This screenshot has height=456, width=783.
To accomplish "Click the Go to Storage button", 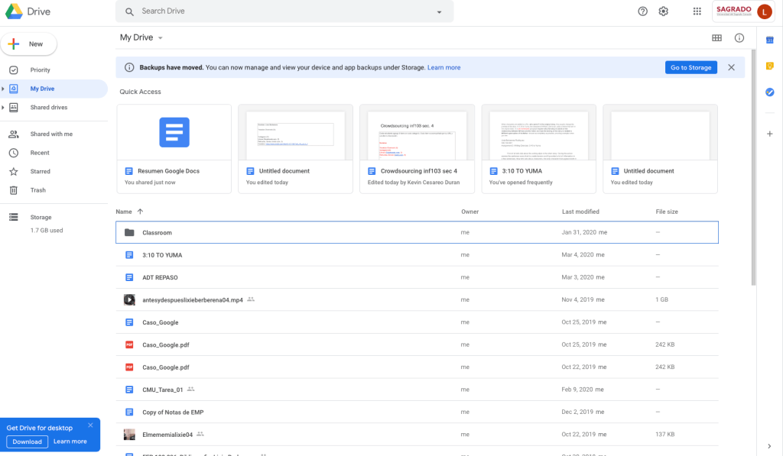I will [x=690, y=67].
